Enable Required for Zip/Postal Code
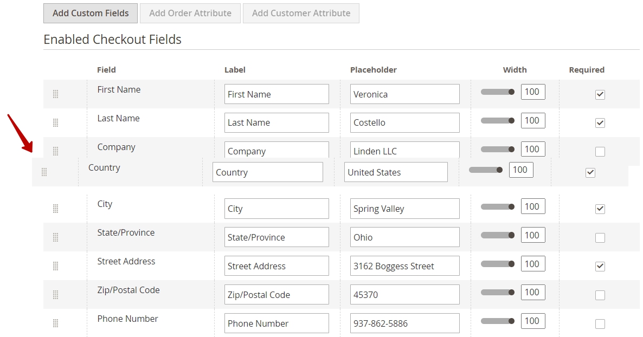Screen dimensions: 643x337 tap(600, 295)
